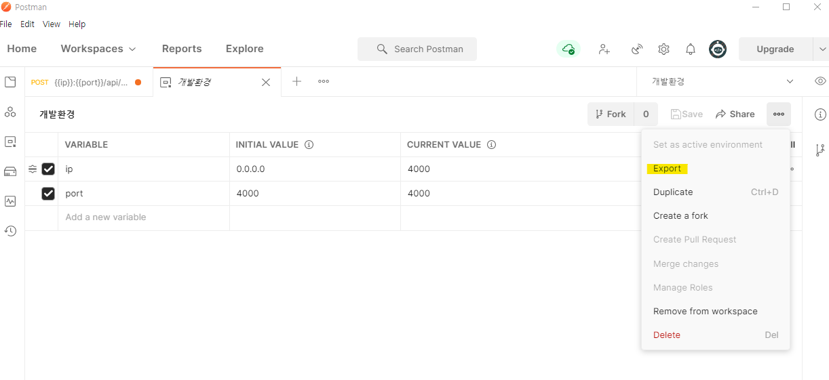Screen dimensions: 829x380
Task: Select Duplicate from the context menu
Action: [x=716, y=192]
